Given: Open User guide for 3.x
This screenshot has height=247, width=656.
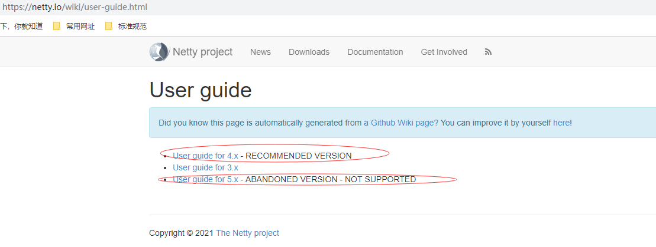Looking at the screenshot, I should (205, 167).
